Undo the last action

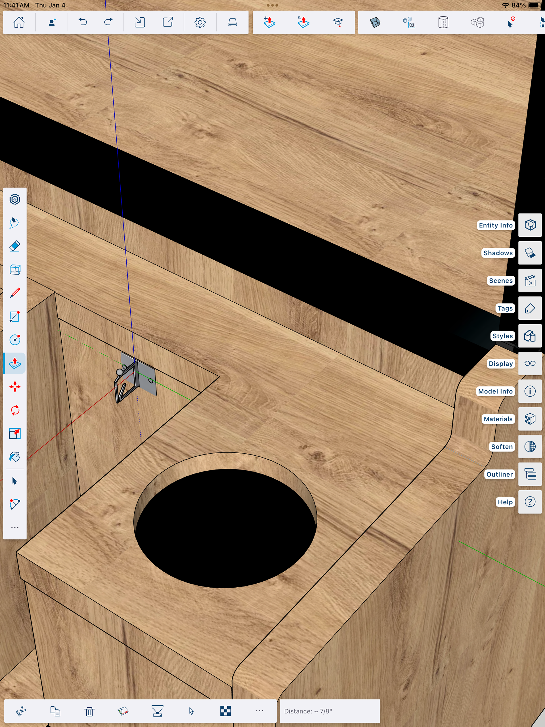pyautogui.click(x=83, y=22)
